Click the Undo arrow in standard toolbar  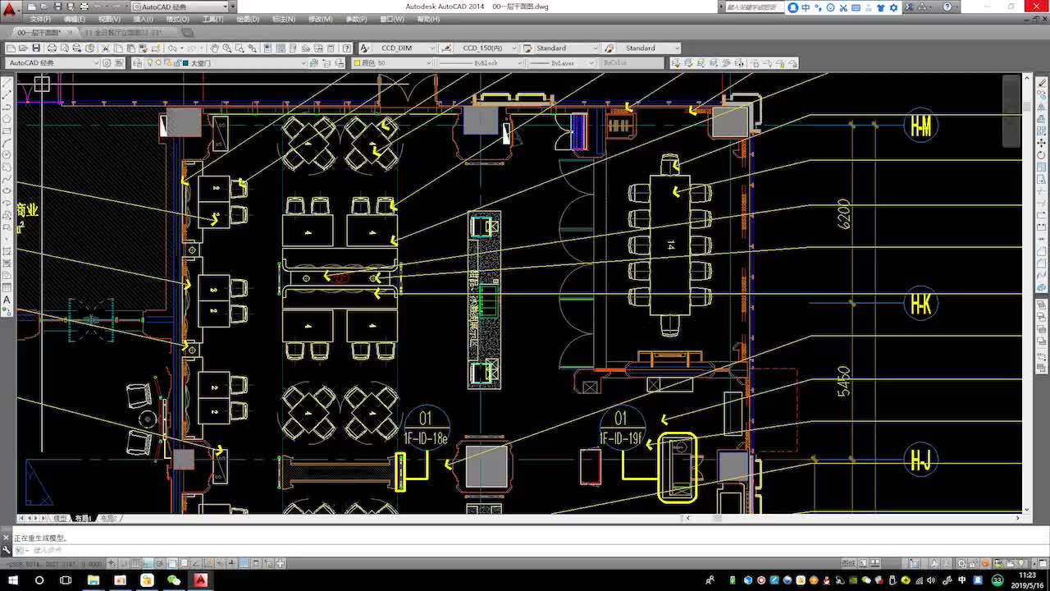click(x=171, y=48)
